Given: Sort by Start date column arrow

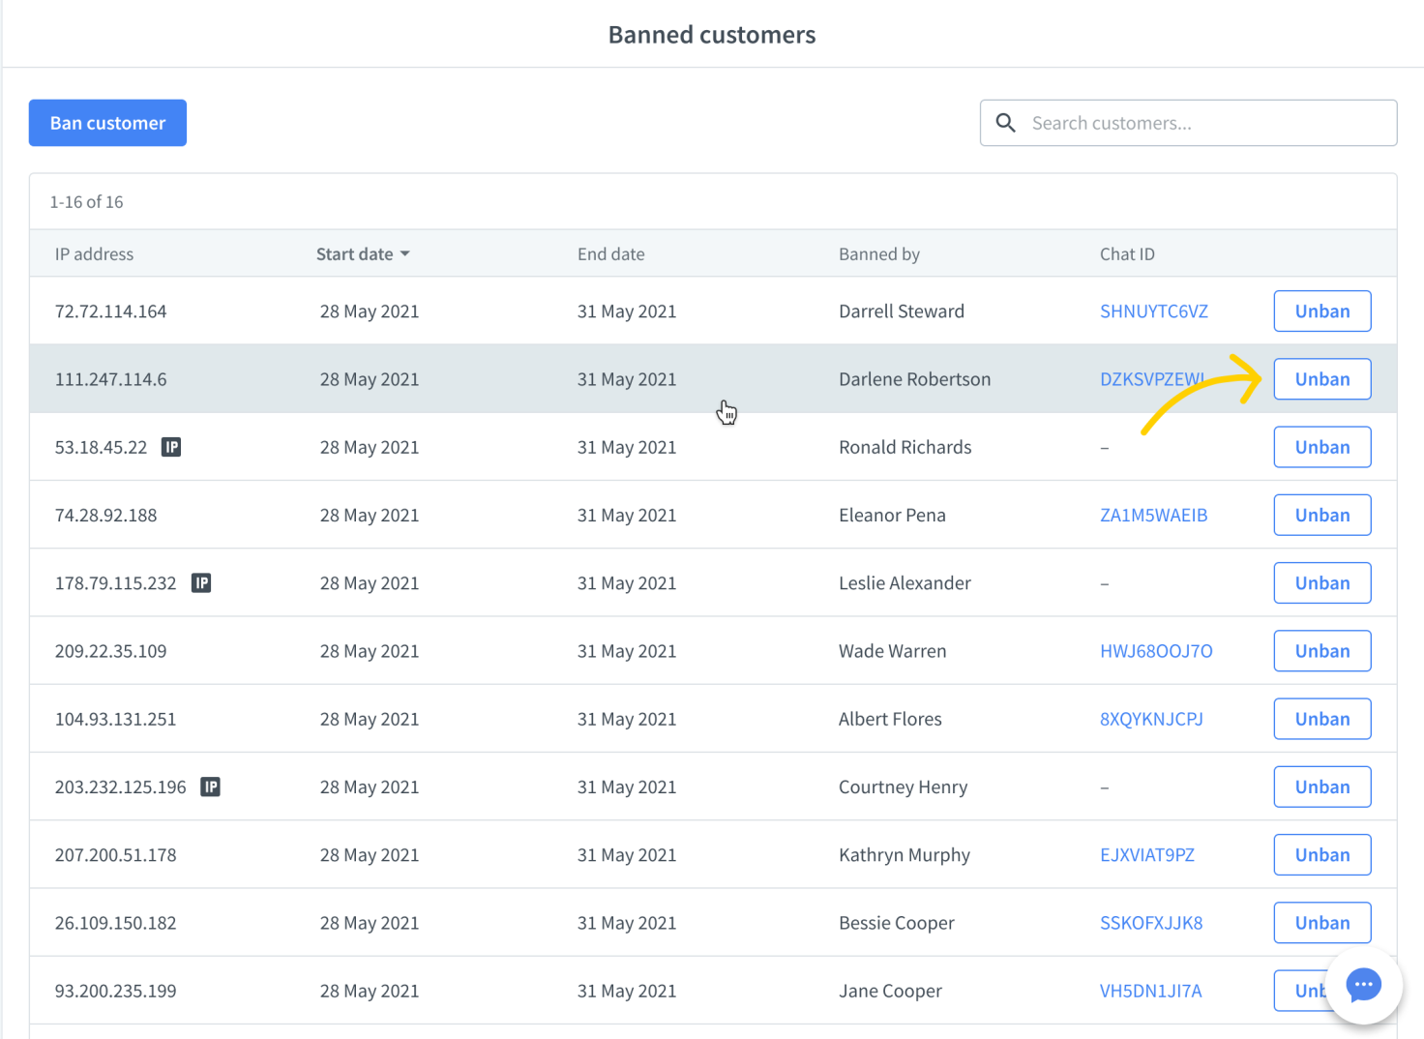Looking at the screenshot, I should point(405,253).
